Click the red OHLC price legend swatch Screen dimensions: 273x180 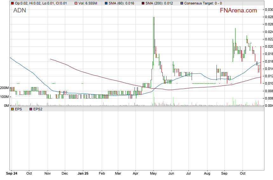point(12,3)
